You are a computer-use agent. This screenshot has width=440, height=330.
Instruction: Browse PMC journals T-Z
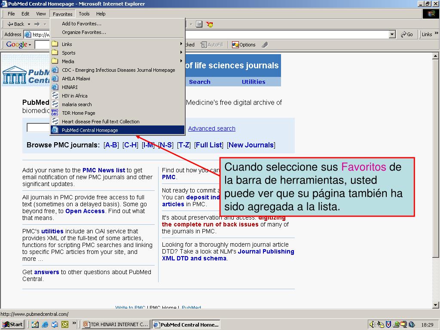pos(184,145)
